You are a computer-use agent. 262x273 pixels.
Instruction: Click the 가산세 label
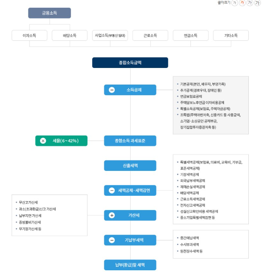point(134,215)
